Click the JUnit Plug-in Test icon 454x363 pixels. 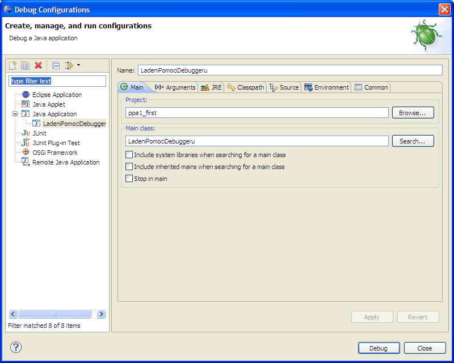coord(26,142)
